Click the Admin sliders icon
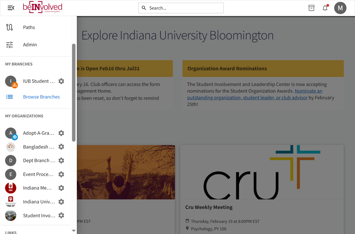 [10, 45]
